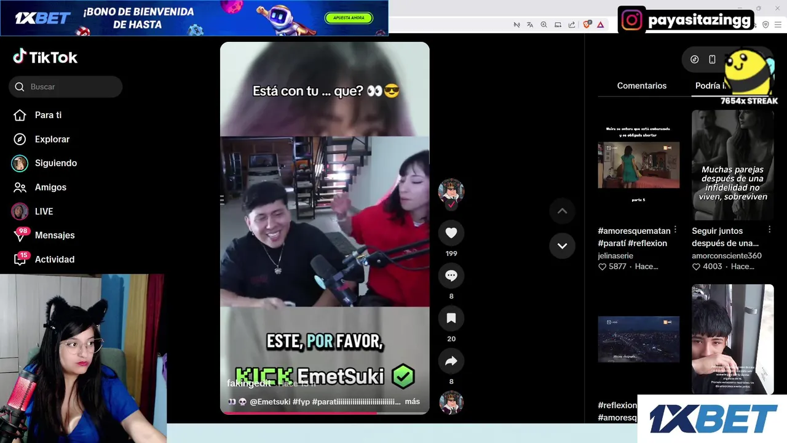
Task: Open the LIVE sidebar icon
Action: click(x=20, y=211)
